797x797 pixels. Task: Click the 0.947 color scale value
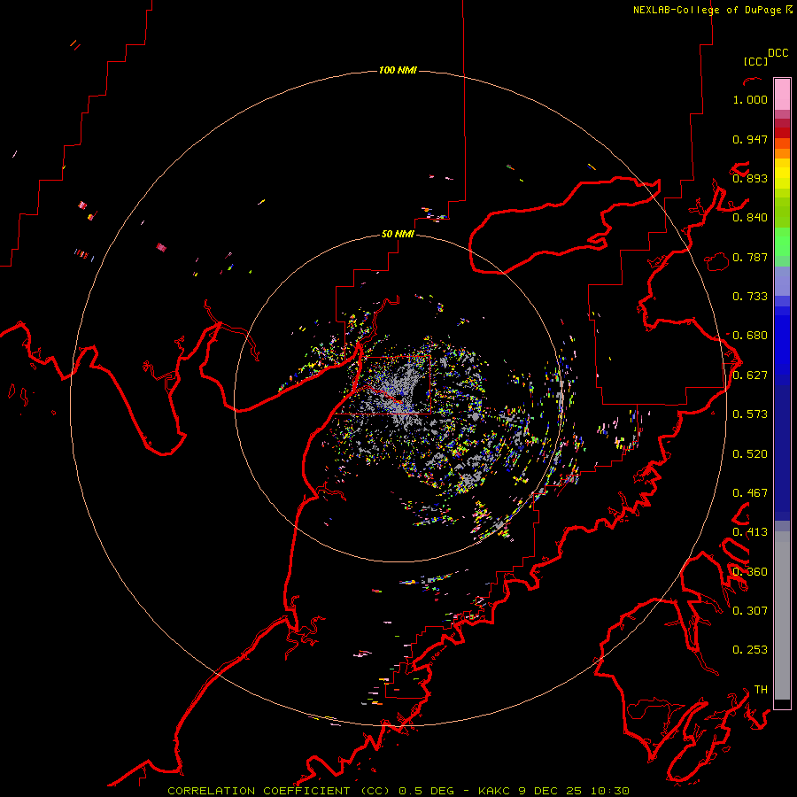[750, 139]
